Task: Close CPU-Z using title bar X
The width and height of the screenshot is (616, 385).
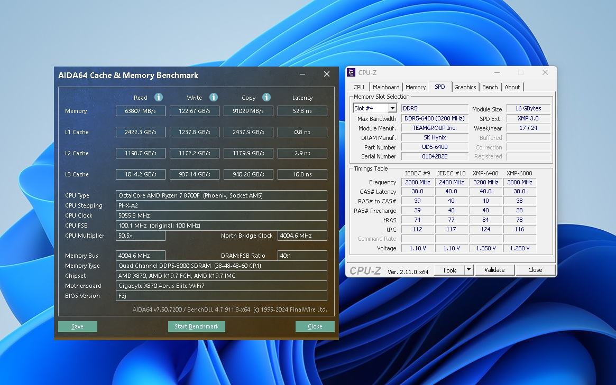Action: coord(545,72)
